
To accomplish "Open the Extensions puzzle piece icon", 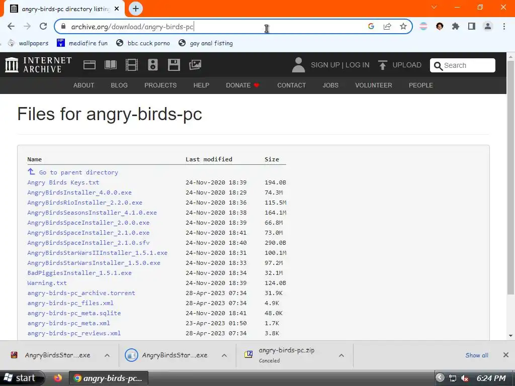I will click(x=456, y=26).
